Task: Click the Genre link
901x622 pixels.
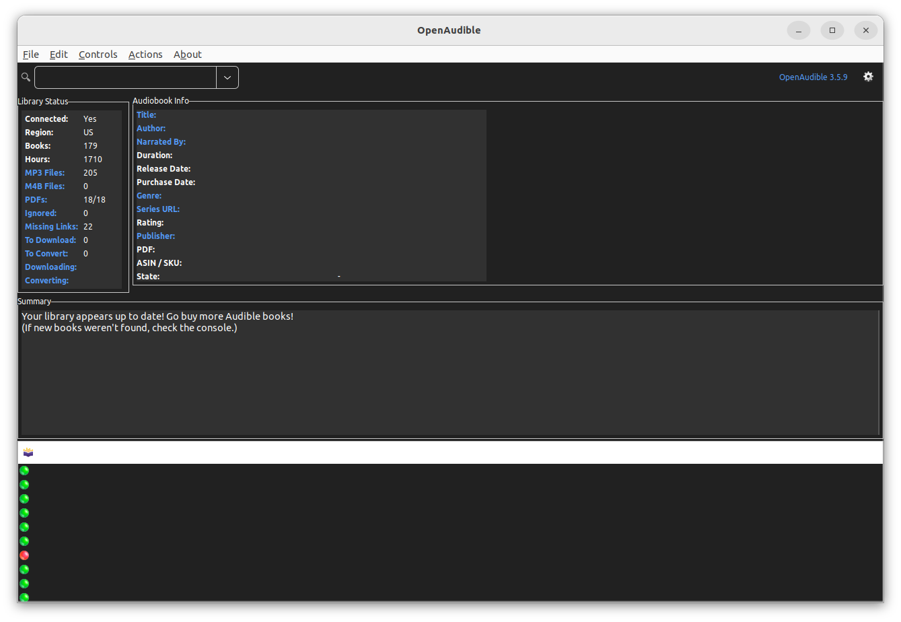Action: click(x=149, y=196)
